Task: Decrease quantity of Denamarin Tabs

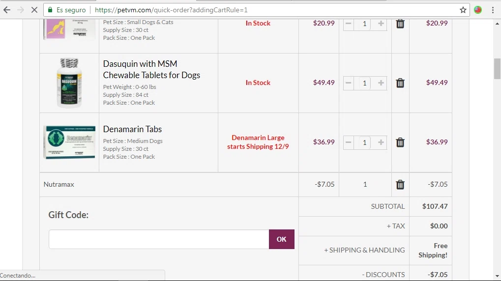Action: [349, 142]
